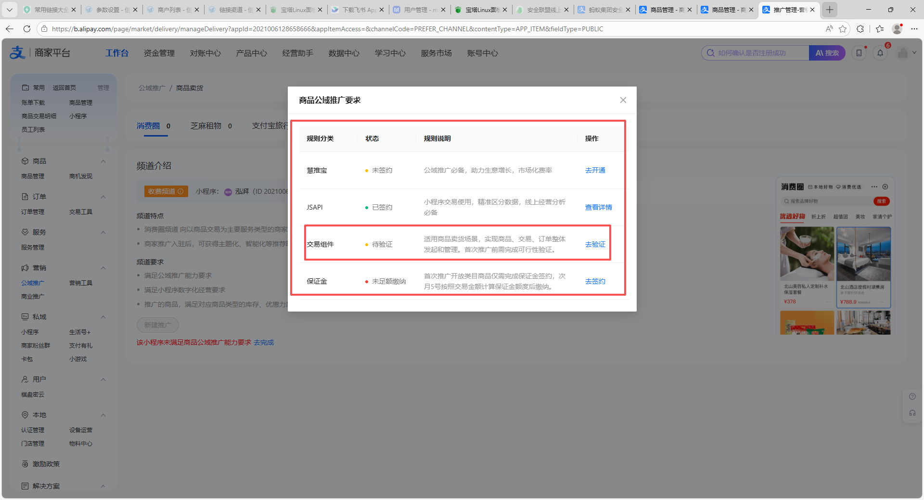Add page to favorites star icon
The width and height of the screenshot is (924, 500).
(x=843, y=29)
